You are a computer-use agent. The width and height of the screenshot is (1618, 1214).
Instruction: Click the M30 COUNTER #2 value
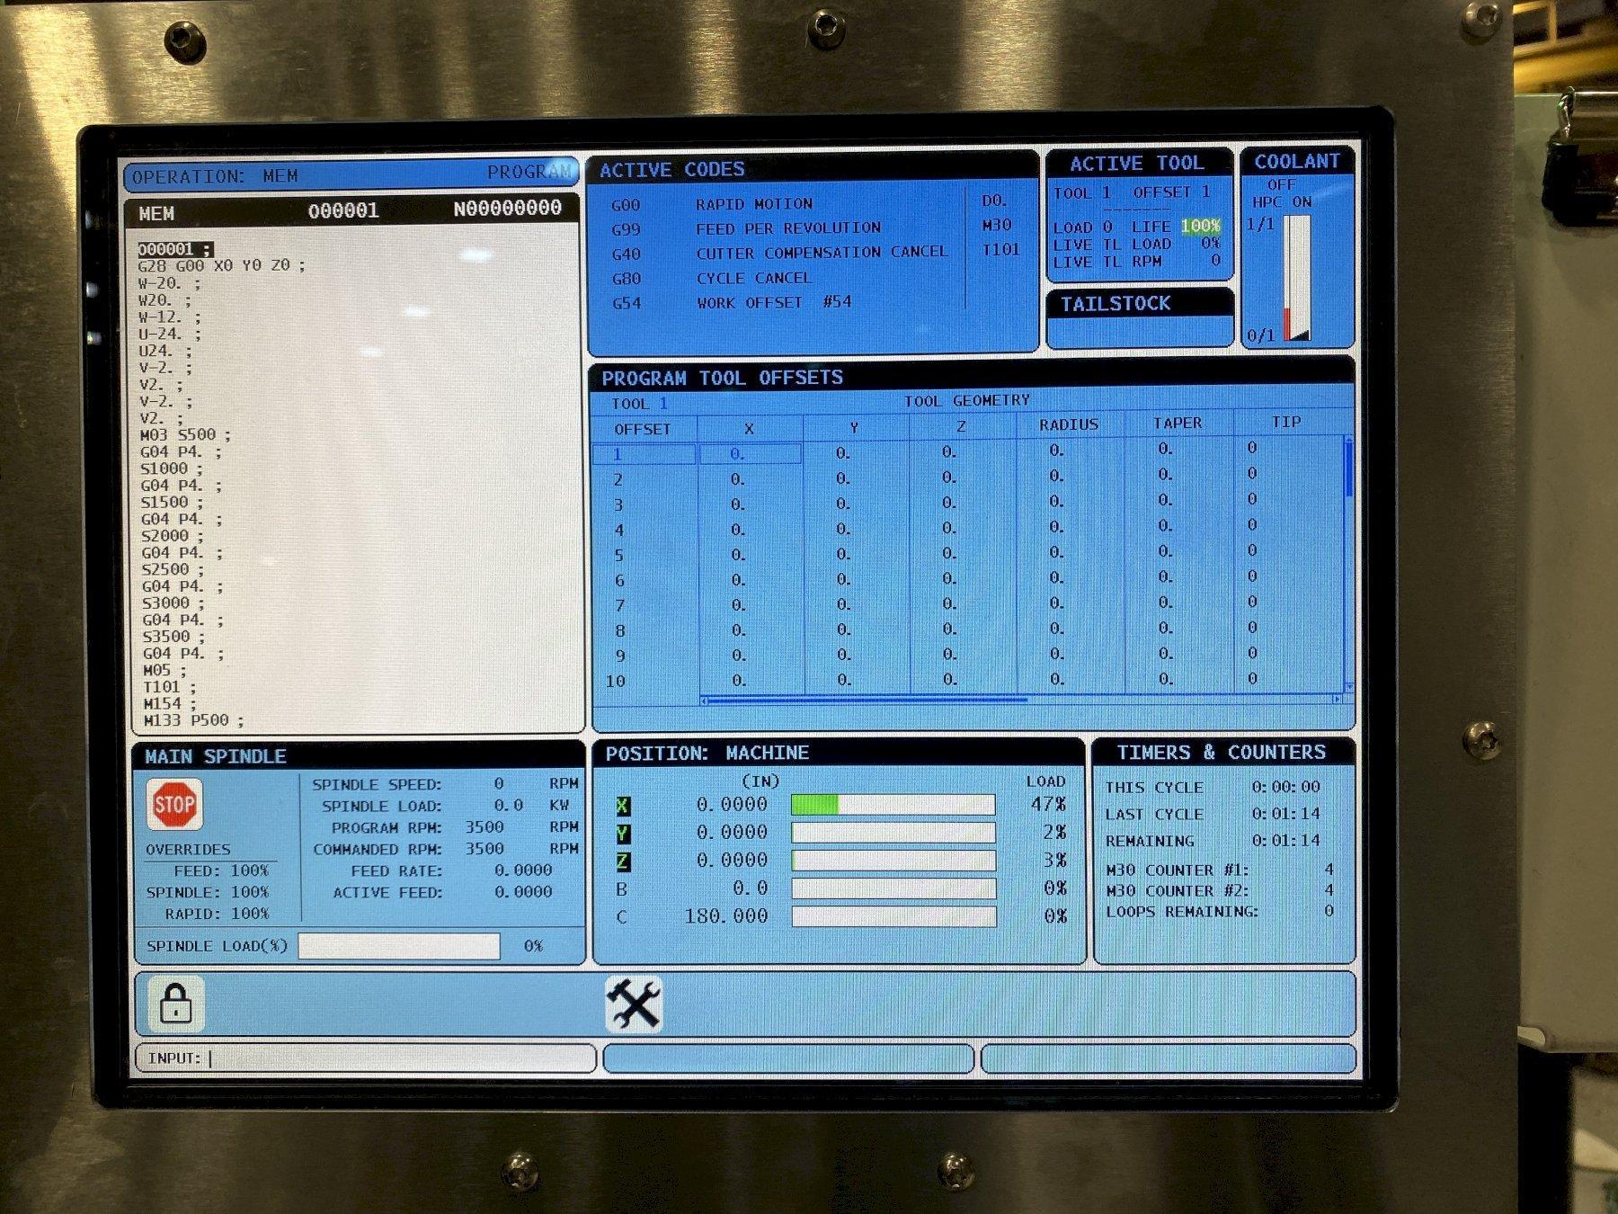click(1329, 890)
